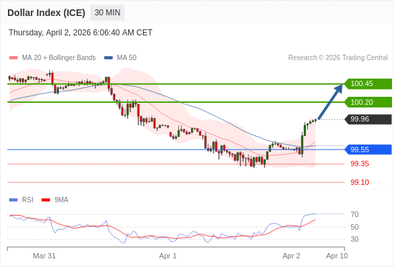Click the Dollar Index (ICE) title
The image size is (394, 267).
pos(46,13)
